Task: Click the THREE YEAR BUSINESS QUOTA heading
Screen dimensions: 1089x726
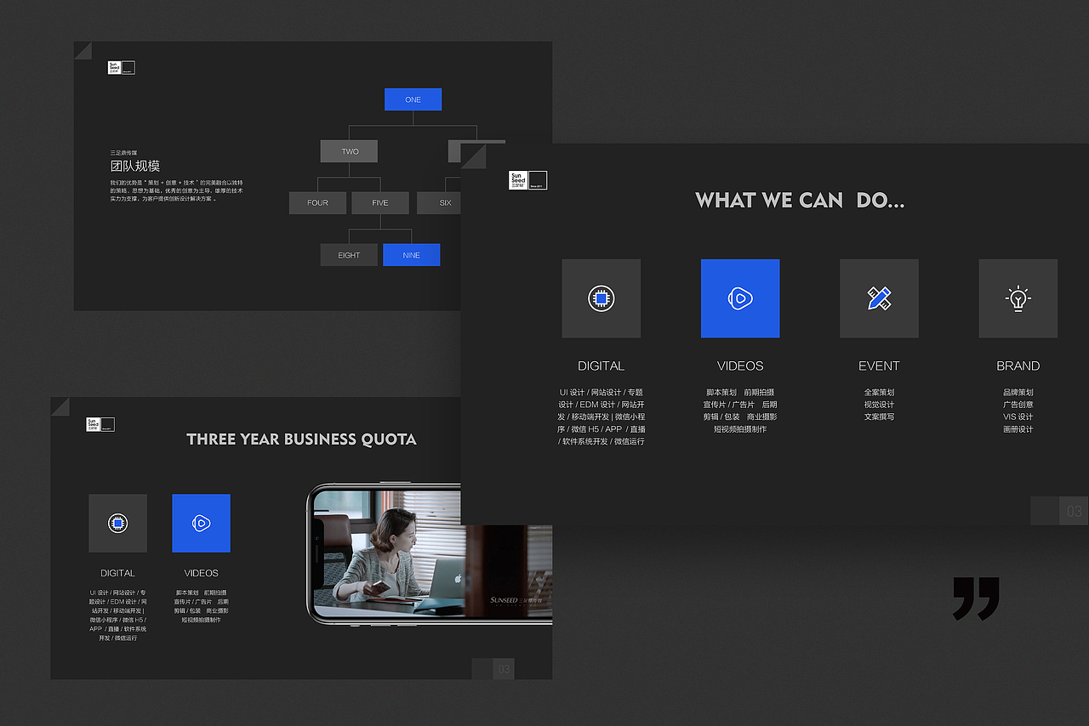Action: pyautogui.click(x=301, y=440)
